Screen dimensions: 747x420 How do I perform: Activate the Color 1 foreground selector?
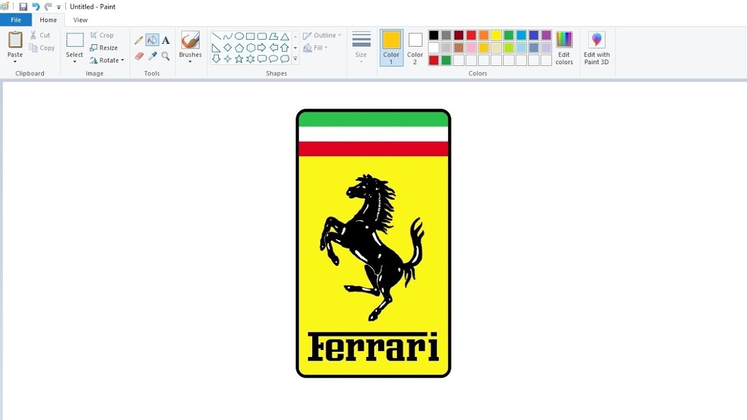[392, 48]
